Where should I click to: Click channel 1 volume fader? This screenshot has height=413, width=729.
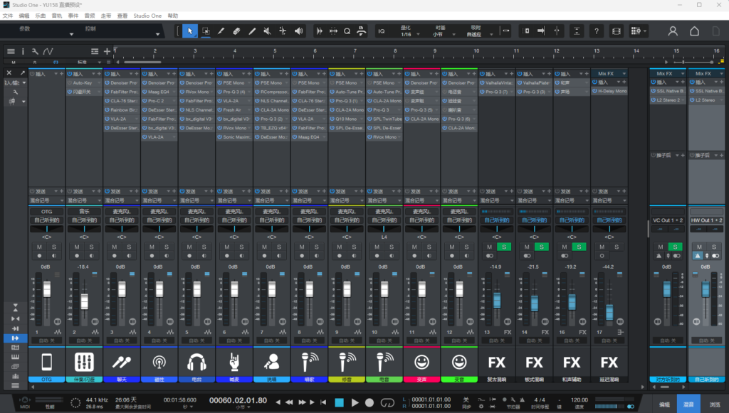[47, 289]
